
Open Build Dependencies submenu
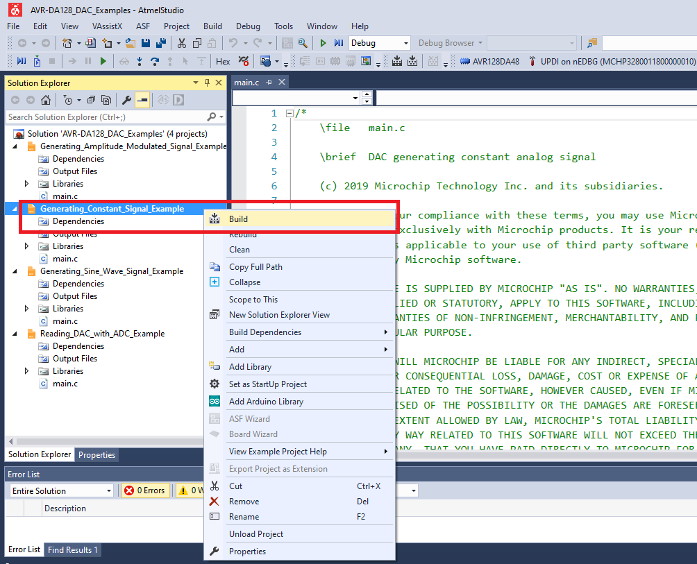tap(300, 332)
